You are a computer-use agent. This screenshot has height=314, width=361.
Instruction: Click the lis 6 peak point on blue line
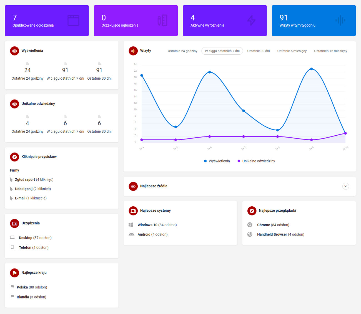[210, 72]
